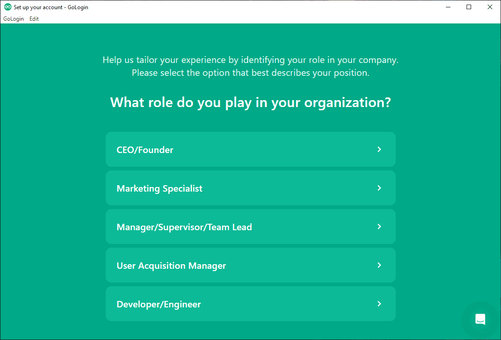
Task: Close the GoLogin setup window
Action: click(x=490, y=7)
